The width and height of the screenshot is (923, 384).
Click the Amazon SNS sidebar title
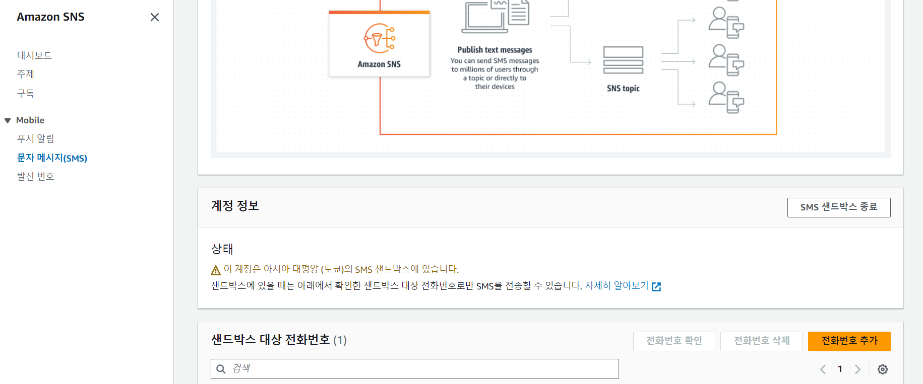click(50, 17)
